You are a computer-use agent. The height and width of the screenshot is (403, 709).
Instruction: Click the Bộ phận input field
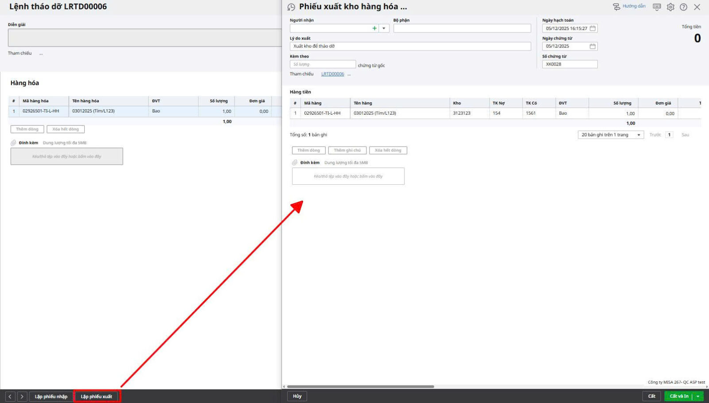point(462,28)
